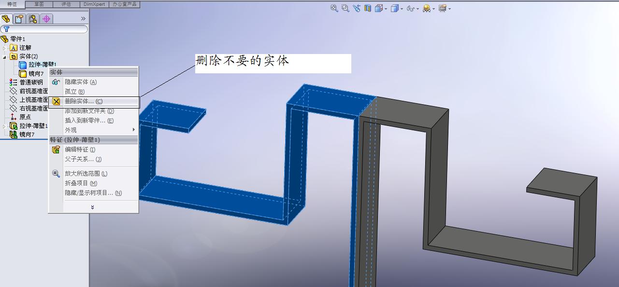Collapse the 实体(2) solid bodies folder
This screenshot has width=619, height=287.
pos(4,56)
